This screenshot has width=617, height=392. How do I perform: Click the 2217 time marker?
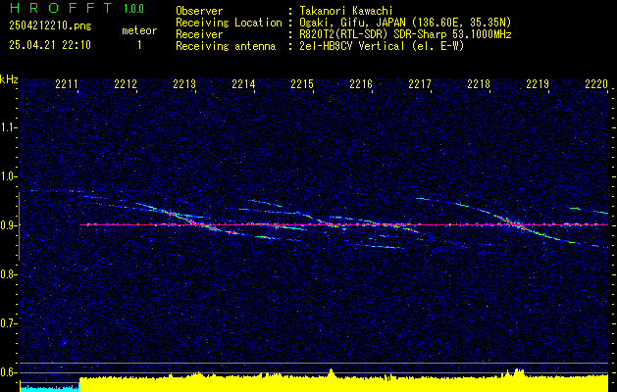[x=420, y=83]
